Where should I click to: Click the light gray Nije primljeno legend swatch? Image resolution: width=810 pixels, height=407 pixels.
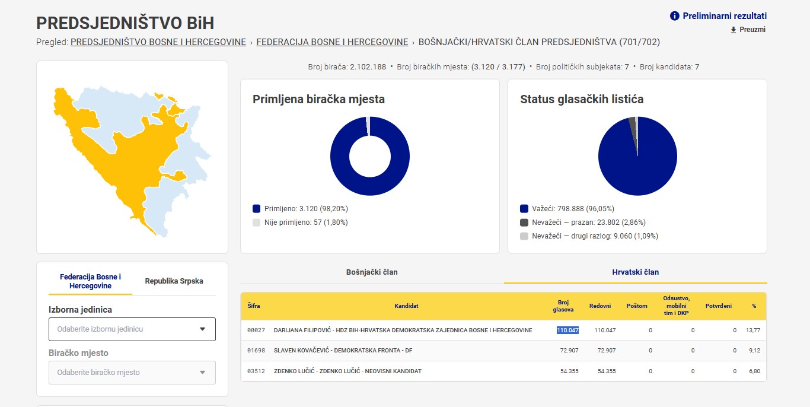click(x=256, y=222)
